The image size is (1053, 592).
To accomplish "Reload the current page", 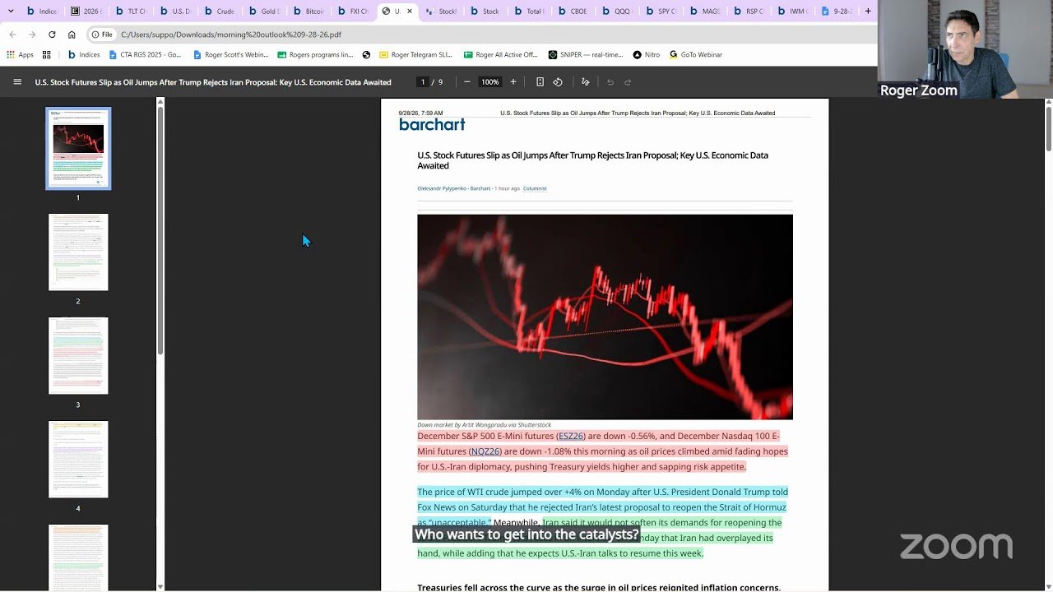I will point(52,35).
